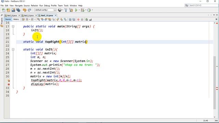Click on "Scanner sc = new Scanner(System.in);" line
This screenshot has height=123, width=219.
pyautogui.click(x=62, y=61)
